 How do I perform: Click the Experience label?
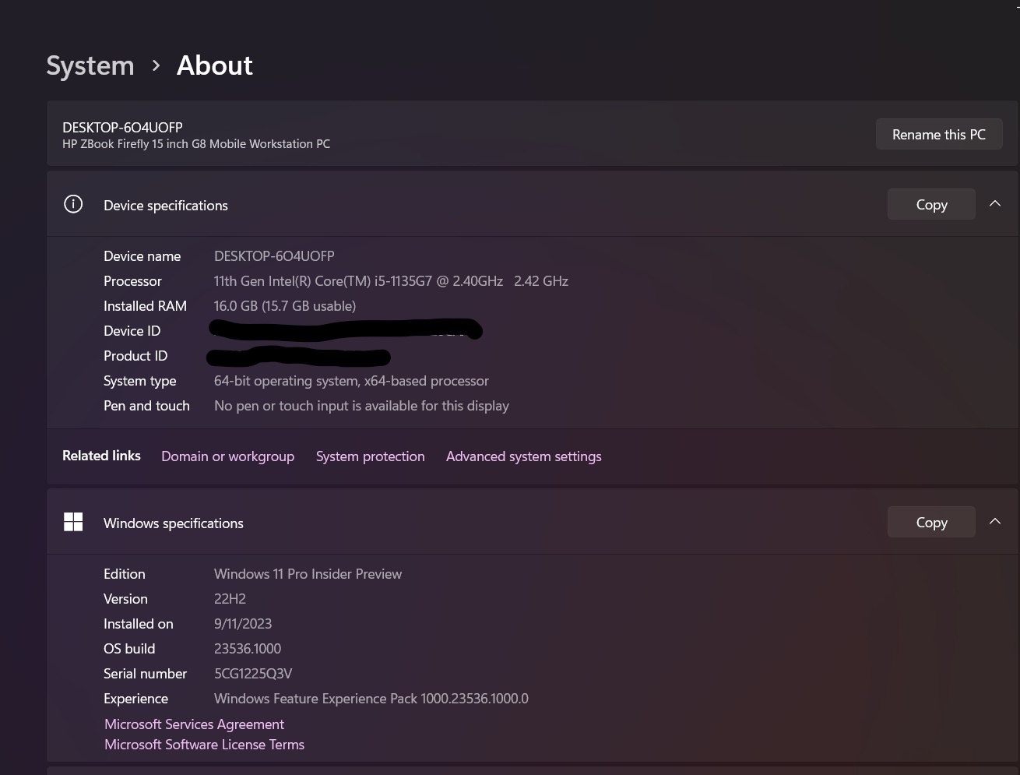pyautogui.click(x=135, y=699)
